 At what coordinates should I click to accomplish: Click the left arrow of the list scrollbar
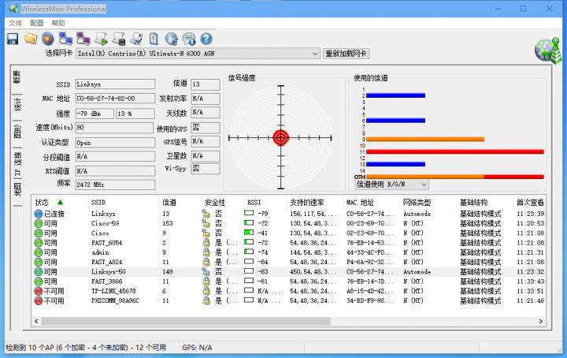tap(36, 321)
